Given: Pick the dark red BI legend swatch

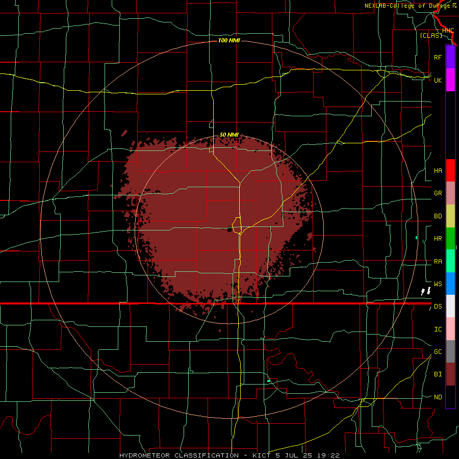Looking at the screenshot, I should coord(450,374).
